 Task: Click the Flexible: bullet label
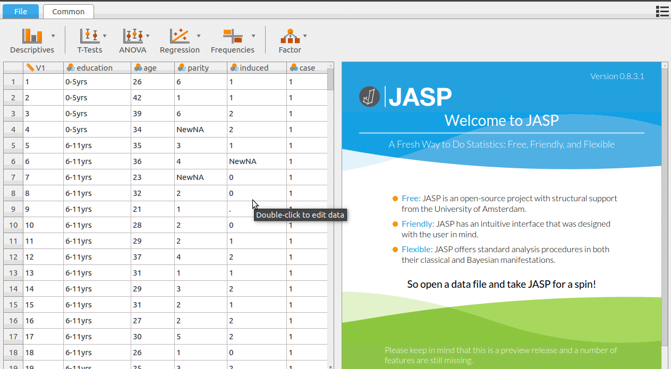click(x=417, y=250)
